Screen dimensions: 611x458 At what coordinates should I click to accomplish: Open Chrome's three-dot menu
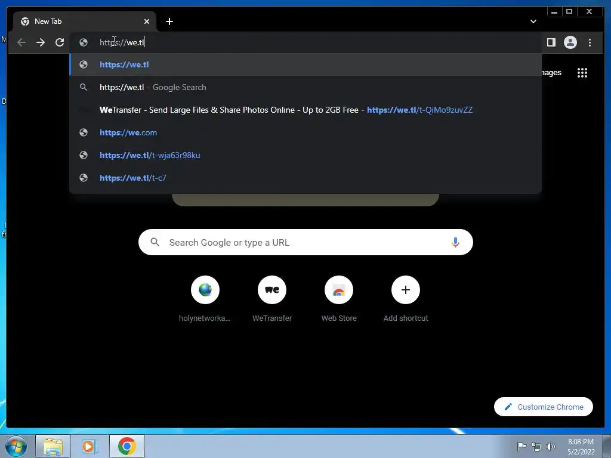pyautogui.click(x=590, y=42)
